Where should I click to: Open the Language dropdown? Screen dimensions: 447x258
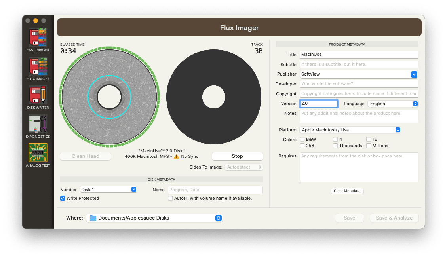pyautogui.click(x=393, y=104)
